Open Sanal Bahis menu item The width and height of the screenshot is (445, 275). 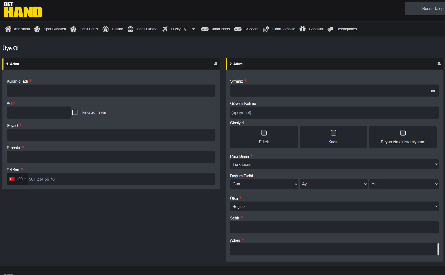pos(220,29)
